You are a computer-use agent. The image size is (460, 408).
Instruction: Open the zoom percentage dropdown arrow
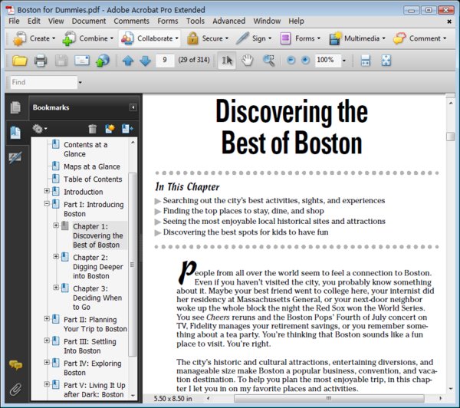point(344,61)
